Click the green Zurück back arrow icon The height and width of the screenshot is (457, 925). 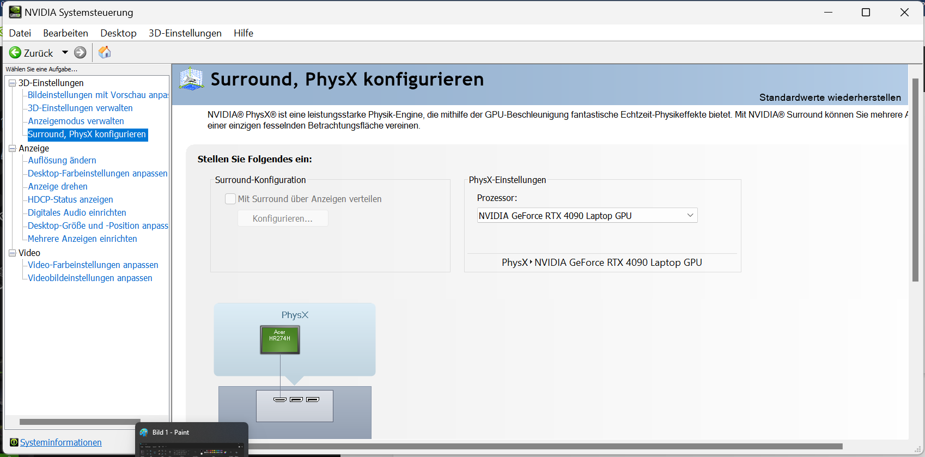point(15,53)
